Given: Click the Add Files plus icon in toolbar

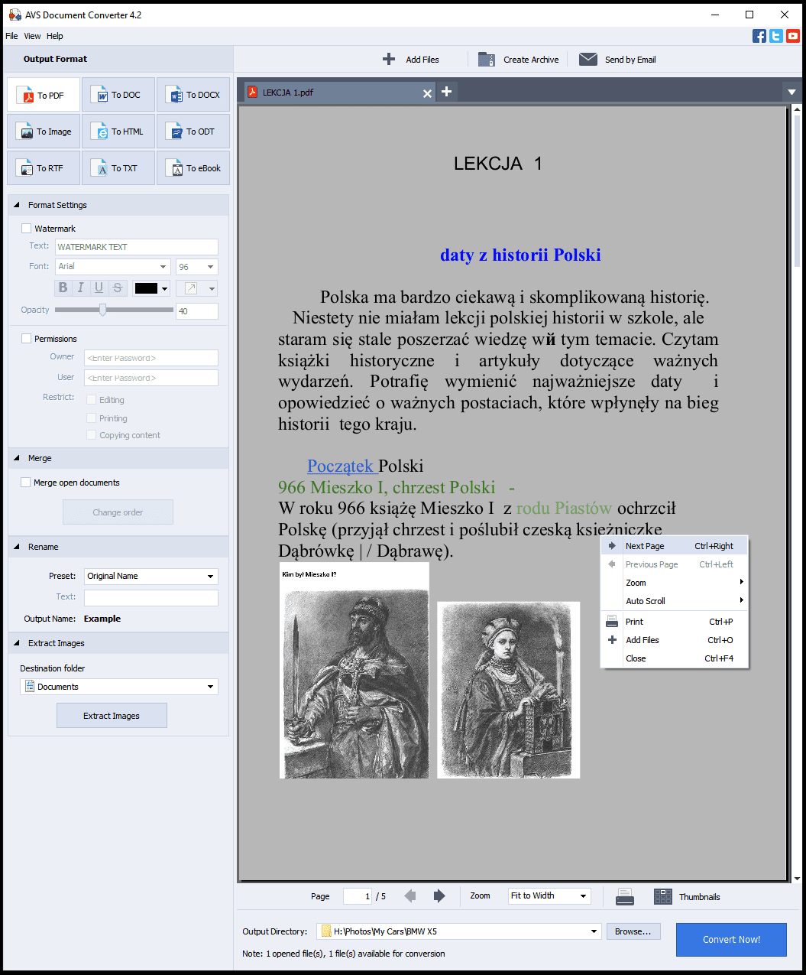Looking at the screenshot, I should point(389,60).
